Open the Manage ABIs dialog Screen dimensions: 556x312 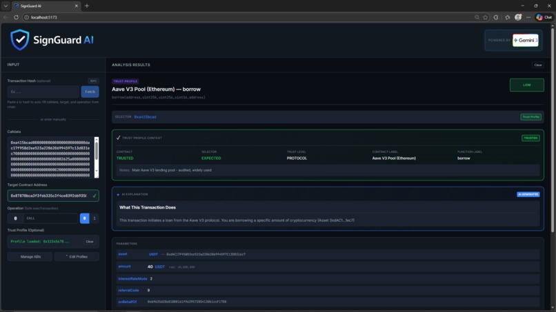click(30, 257)
